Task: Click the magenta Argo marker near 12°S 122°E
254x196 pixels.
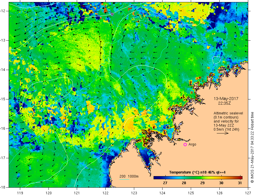Action: click(112, 14)
